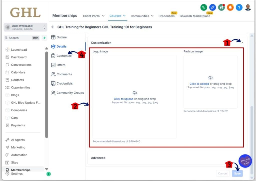Click the blue help question mark icon

(x=239, y=7)
